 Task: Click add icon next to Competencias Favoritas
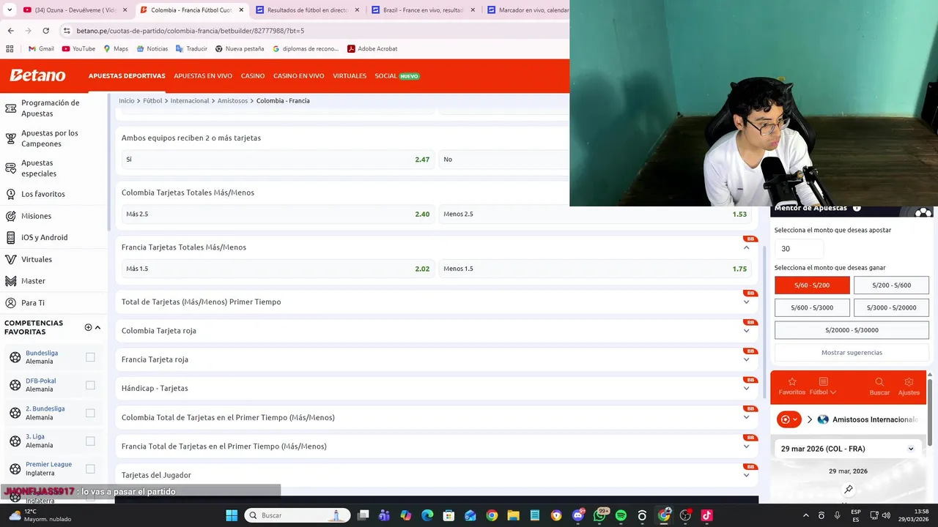point(88,327)
